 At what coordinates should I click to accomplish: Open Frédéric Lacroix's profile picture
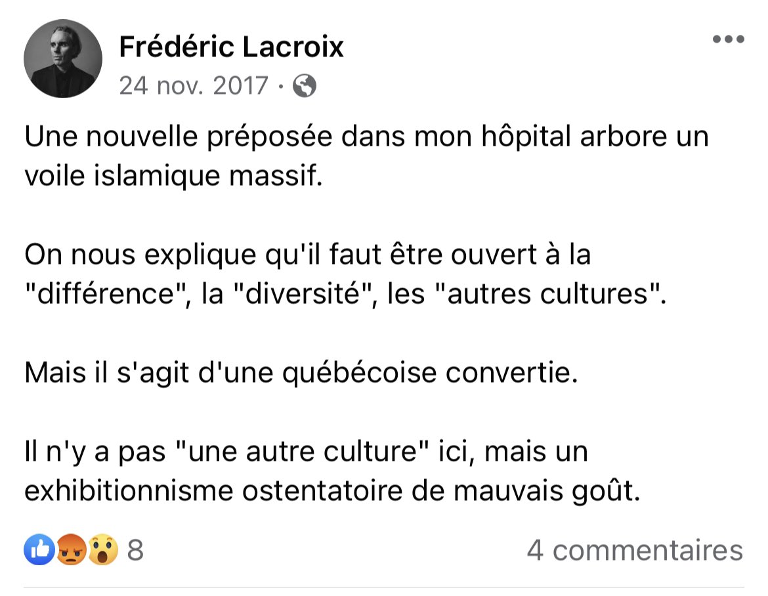click(x=63, y=58)
